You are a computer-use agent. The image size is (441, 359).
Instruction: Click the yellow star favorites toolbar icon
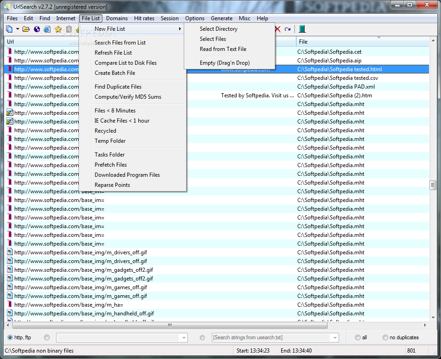coord(58,29)
